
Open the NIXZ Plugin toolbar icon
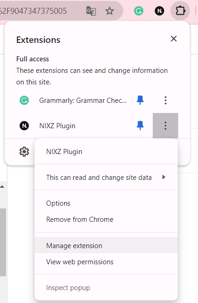pos(160,11)
